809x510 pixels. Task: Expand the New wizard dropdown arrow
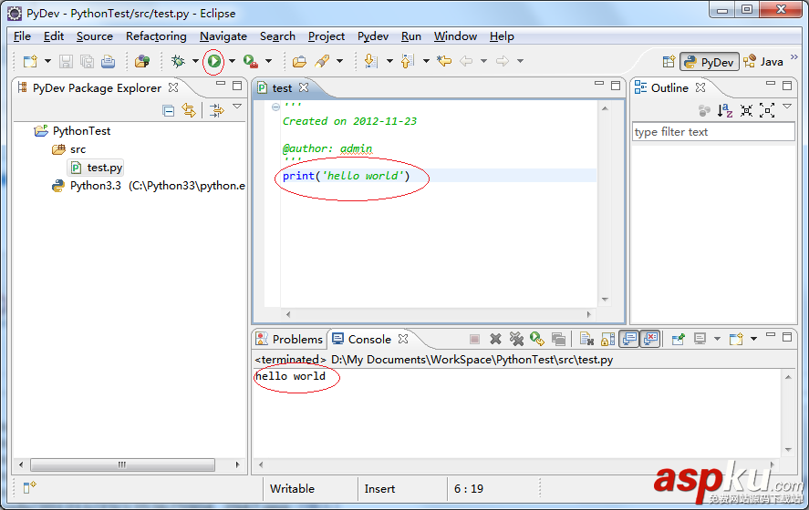[x=48, y=61]
